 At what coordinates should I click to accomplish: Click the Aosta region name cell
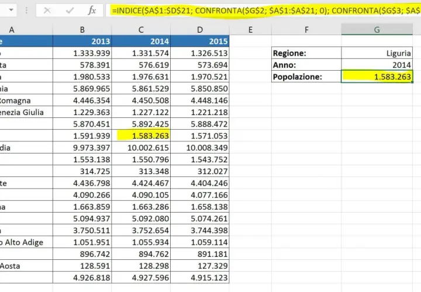26,266
